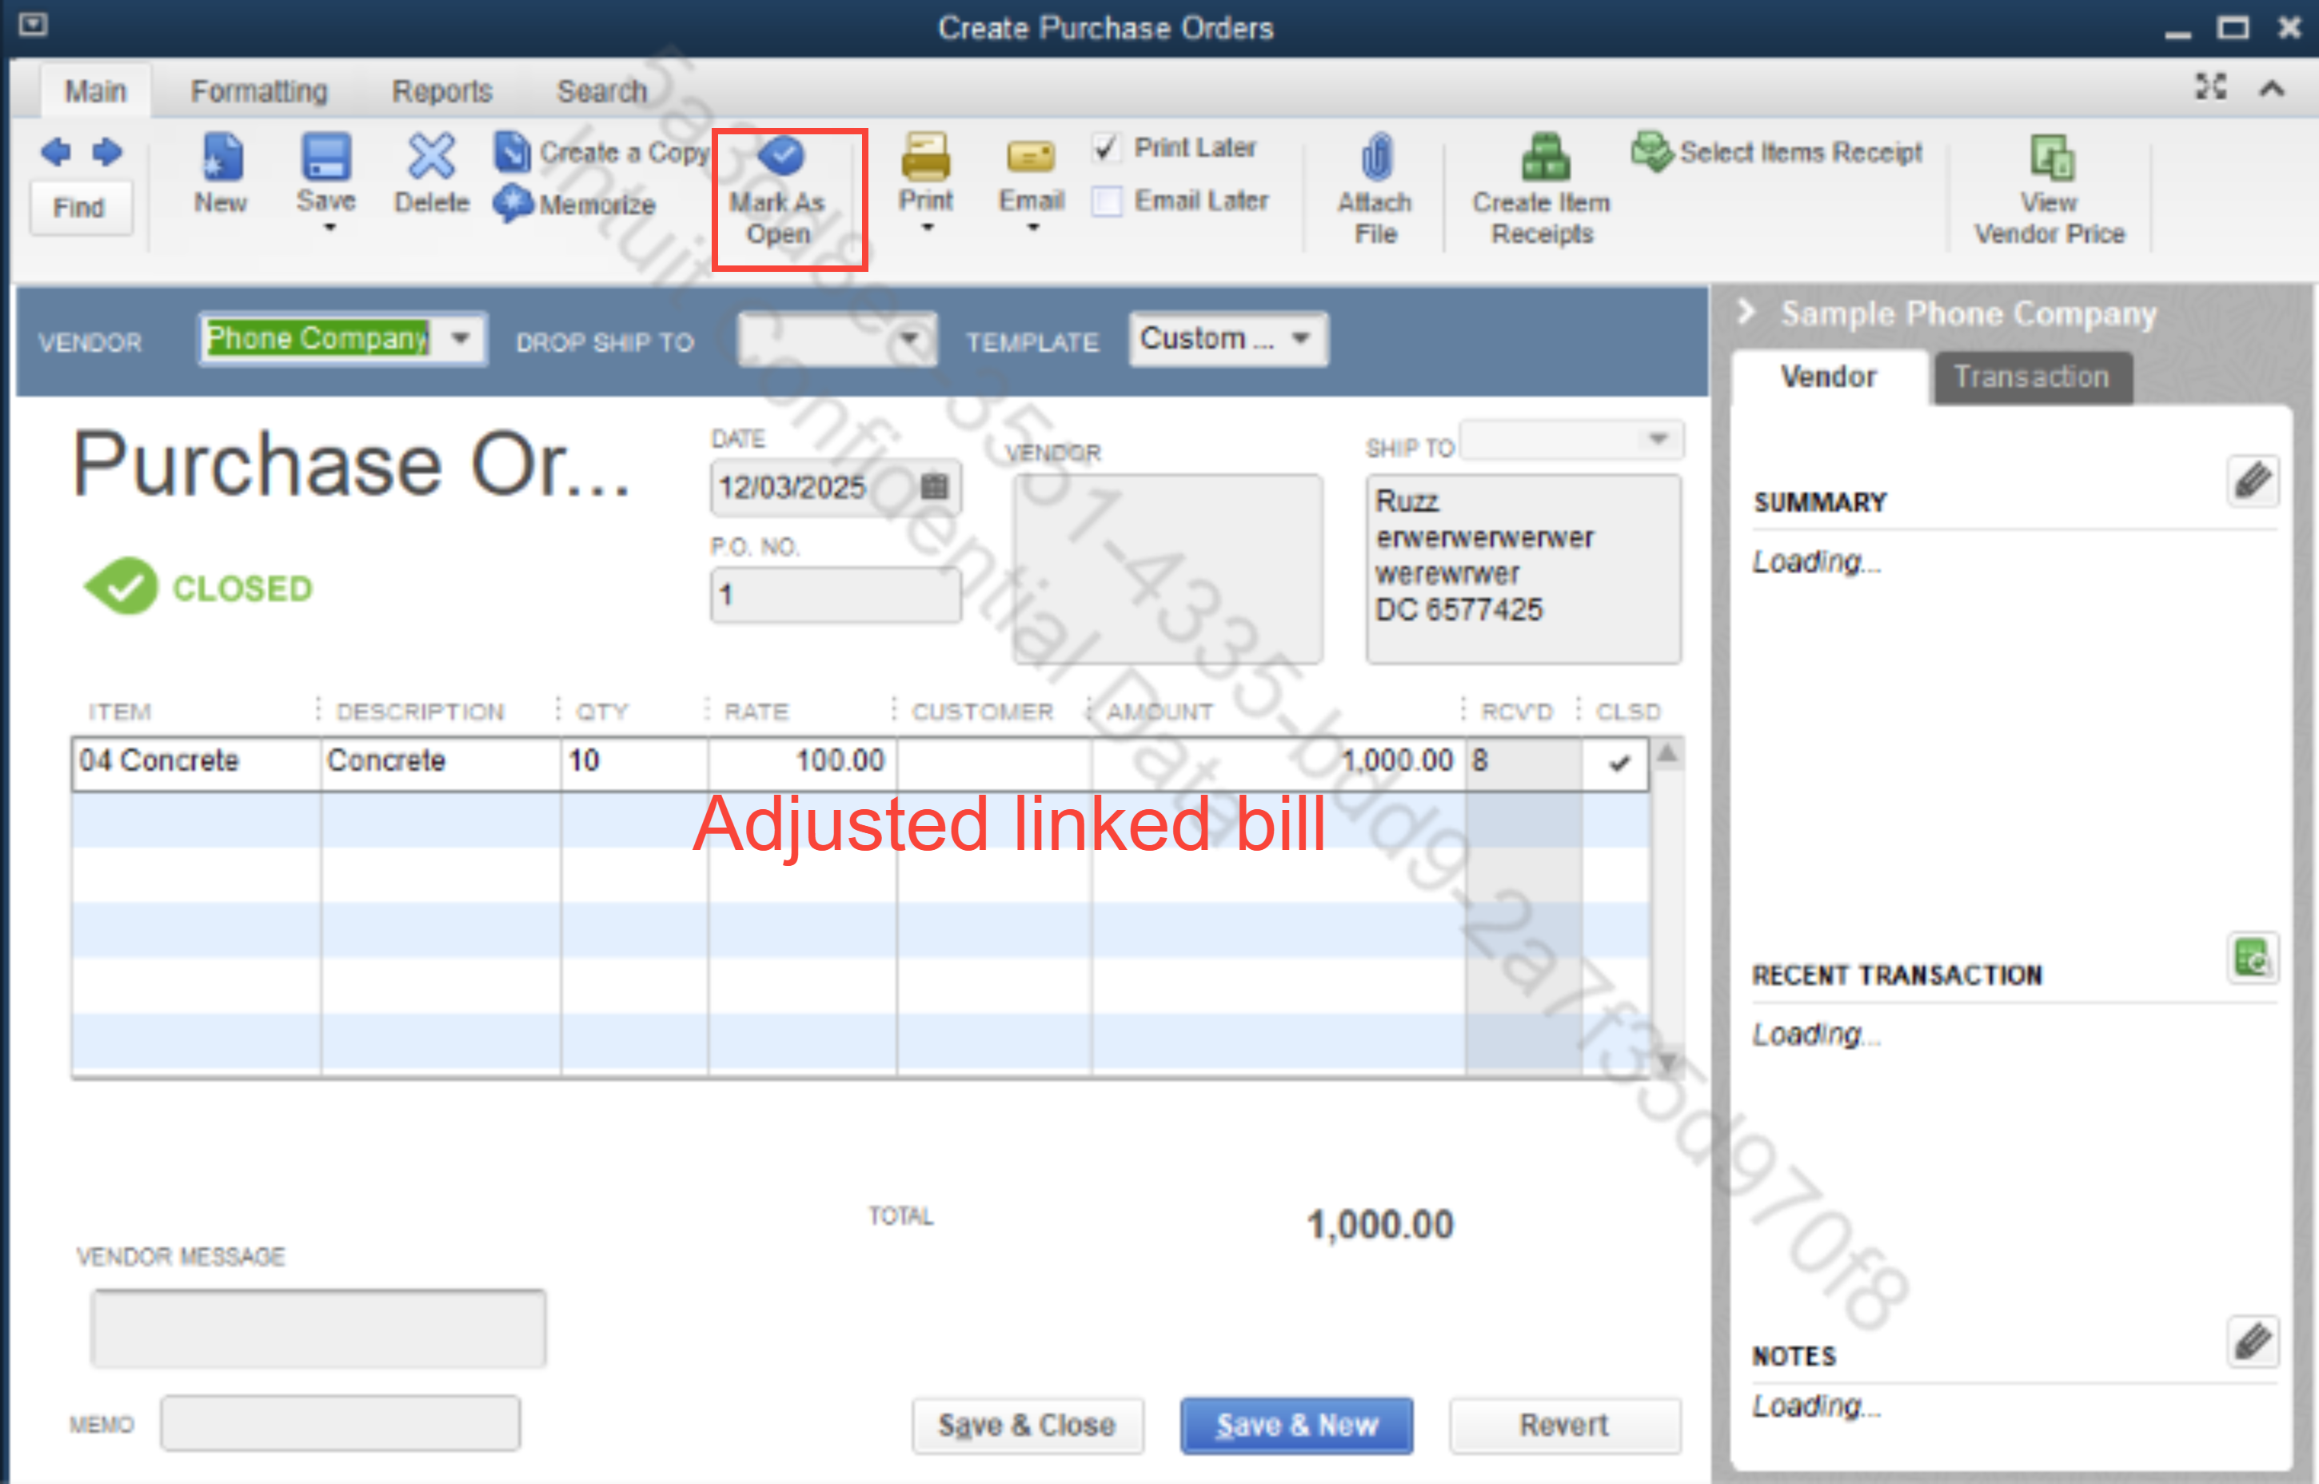Expand the Vendor dropdown list

click(461, 338)
